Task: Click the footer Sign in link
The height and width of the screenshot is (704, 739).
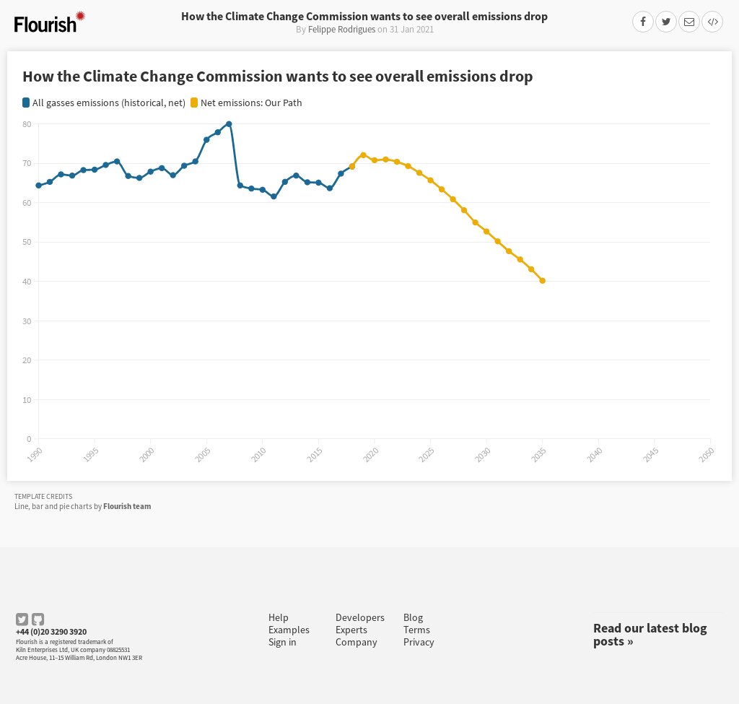Action: 282,642
